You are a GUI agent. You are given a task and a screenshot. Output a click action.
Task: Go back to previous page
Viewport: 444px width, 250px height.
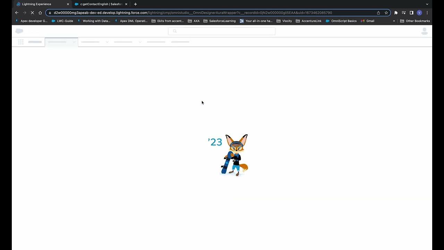(x=17, y=12)
